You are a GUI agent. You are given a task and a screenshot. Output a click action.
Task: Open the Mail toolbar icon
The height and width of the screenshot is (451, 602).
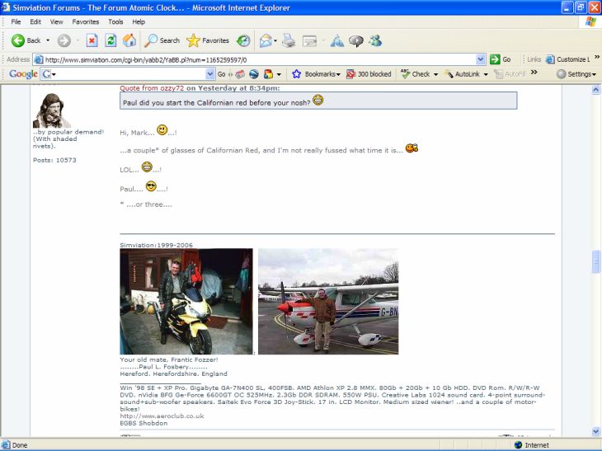(267, 40)
